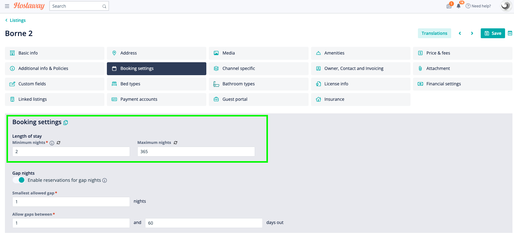Image resolution: width=514 pixels, height=236 pixels.
Task: Open the Custom fields tab
Action: (x=55, y=84)
